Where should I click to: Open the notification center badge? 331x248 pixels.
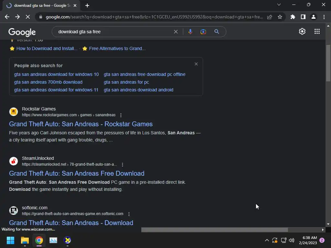[x=322, y=240]
